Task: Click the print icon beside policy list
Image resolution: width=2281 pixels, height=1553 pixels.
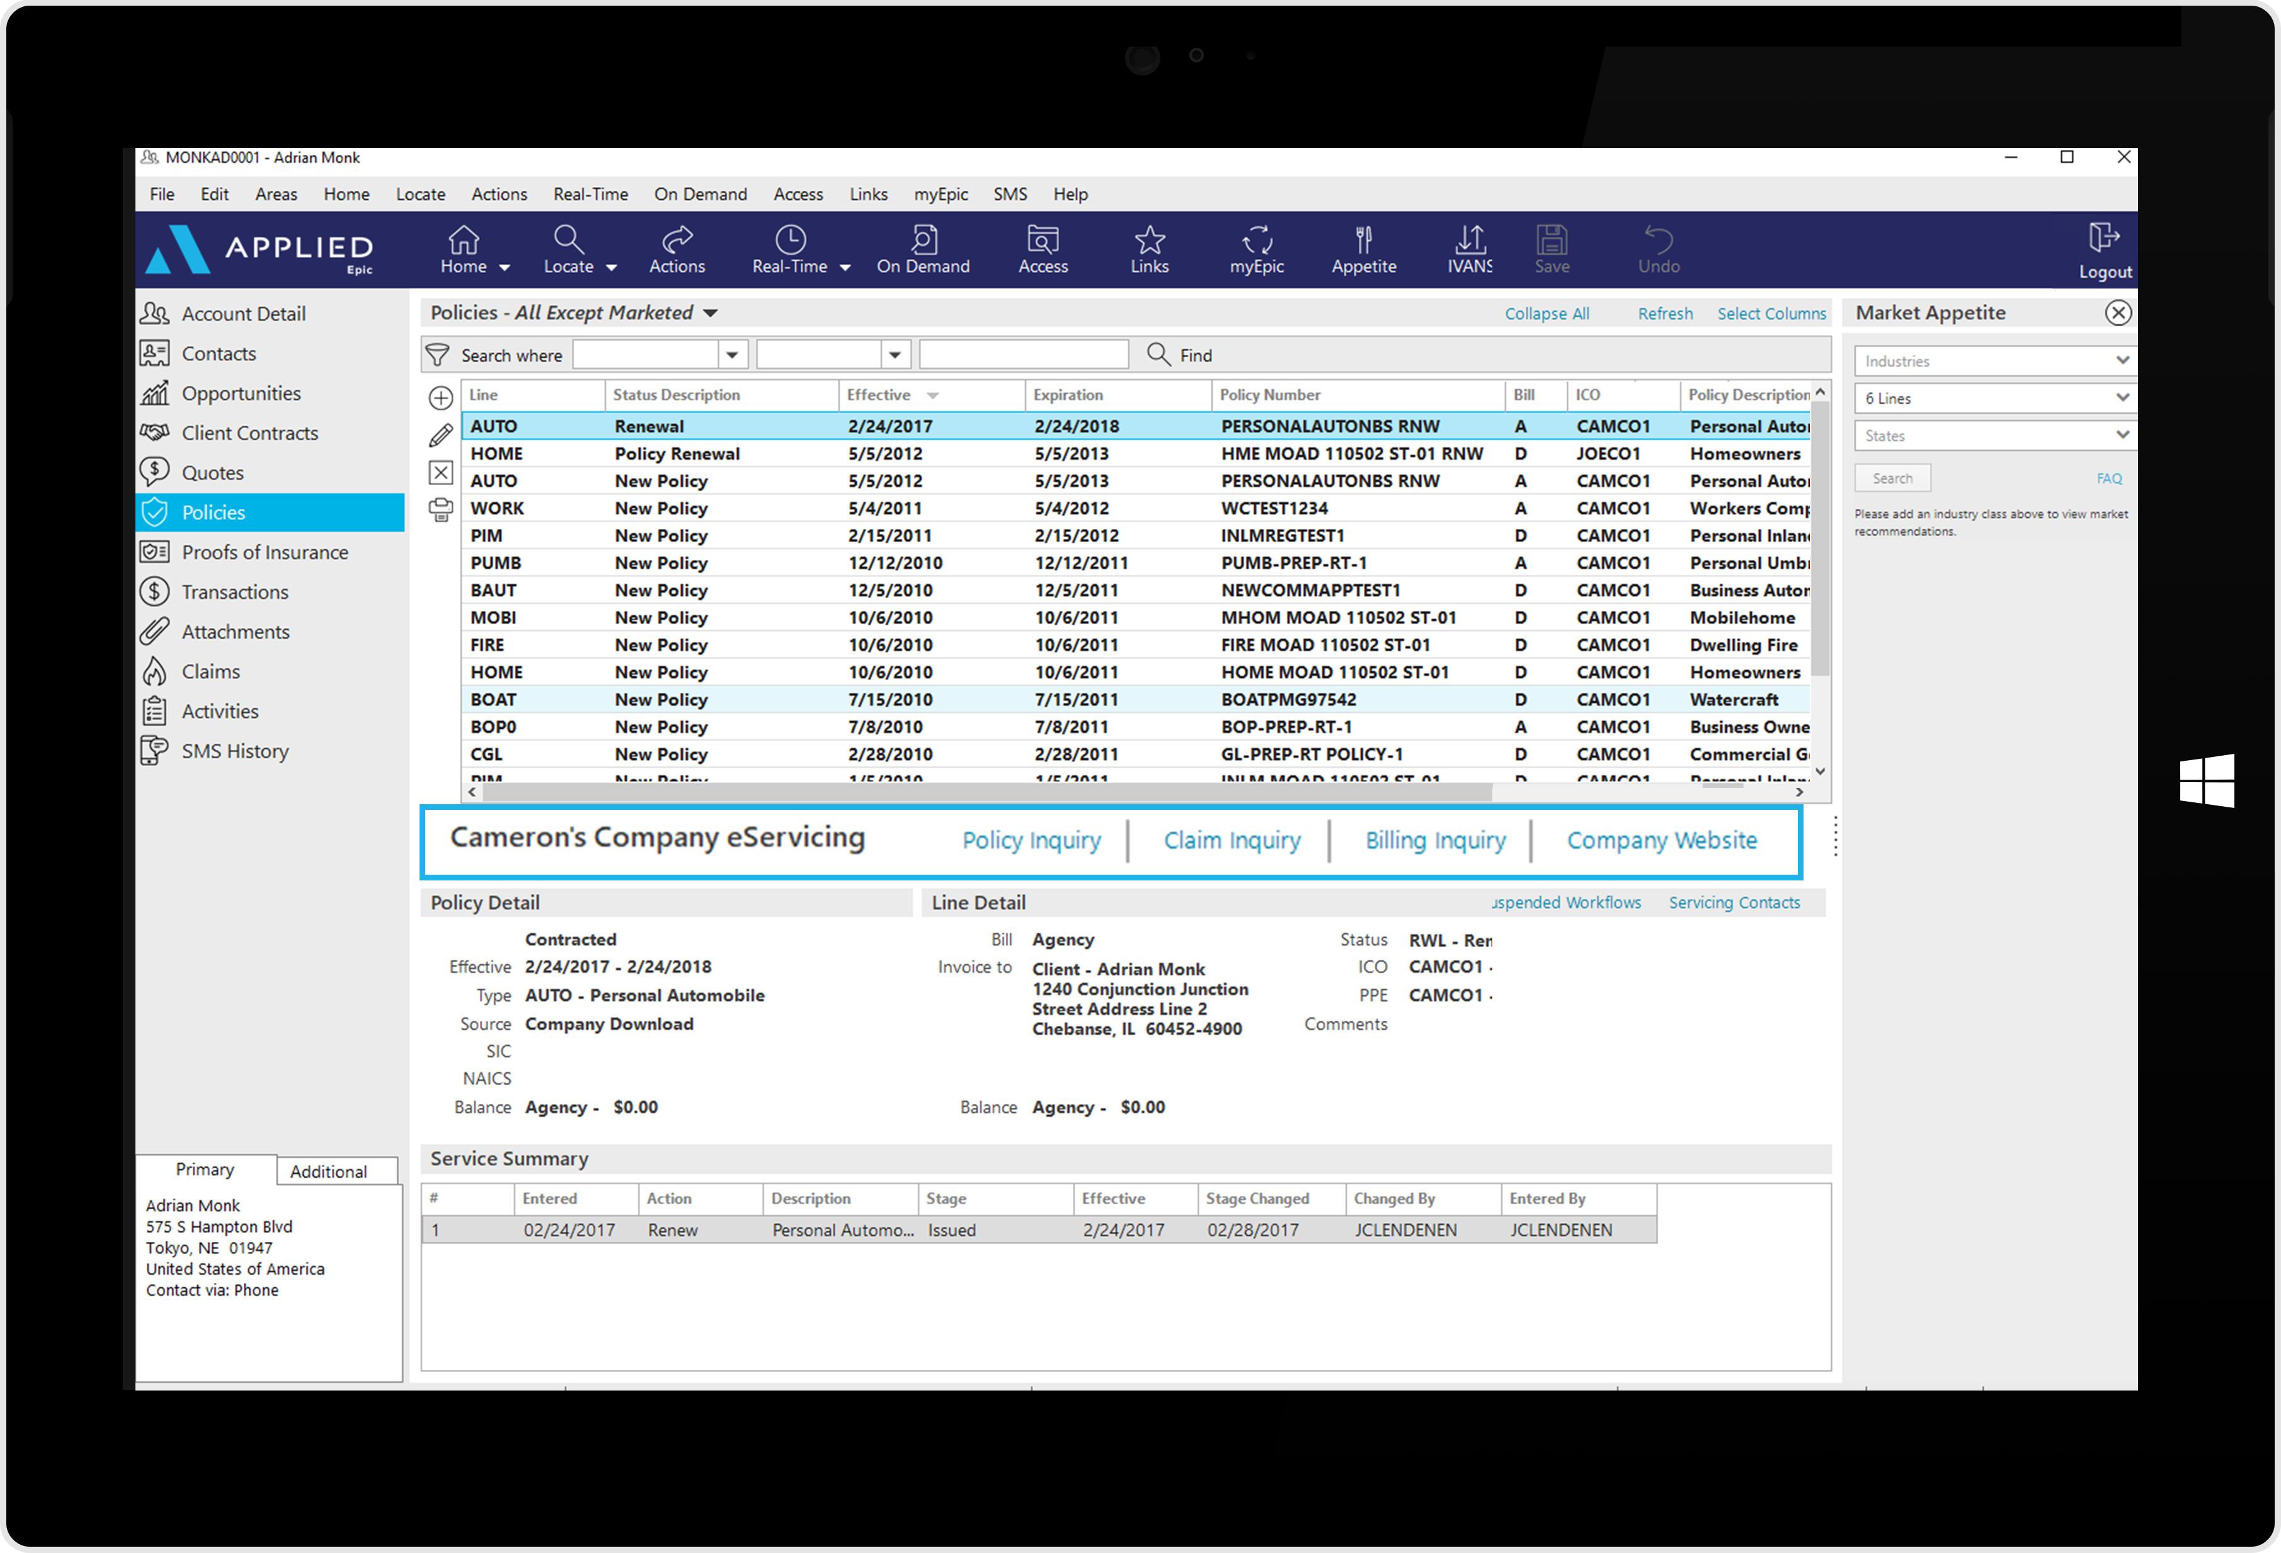Action: pos(441,510)
